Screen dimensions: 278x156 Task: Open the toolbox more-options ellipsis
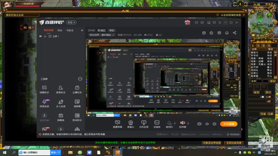point(80,79)
